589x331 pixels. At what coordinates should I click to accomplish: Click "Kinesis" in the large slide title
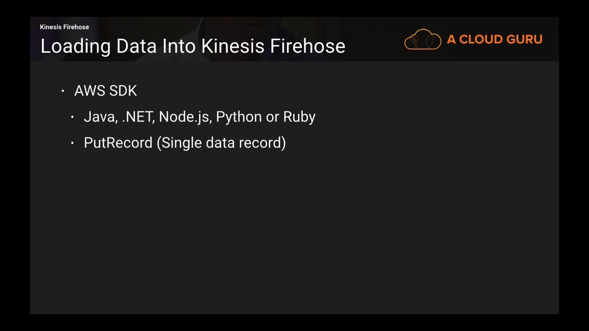[x=233, y=46]
